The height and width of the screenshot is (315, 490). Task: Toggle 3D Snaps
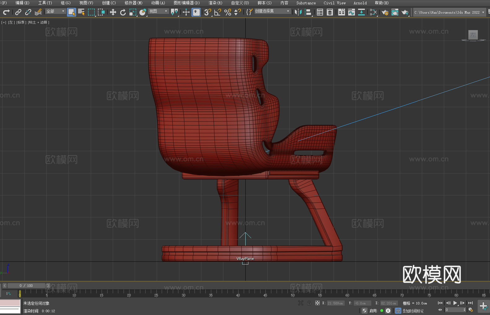pyautogui.click(x=208, y=12)
